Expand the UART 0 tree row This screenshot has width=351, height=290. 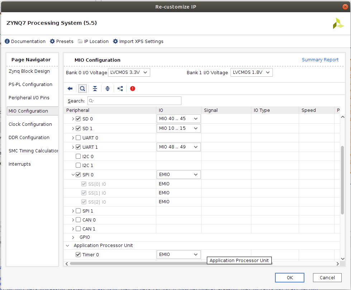click(x=73, y=138)
